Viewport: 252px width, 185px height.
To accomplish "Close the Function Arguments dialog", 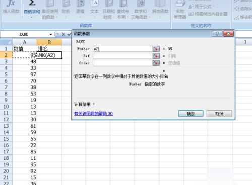I will (x=228, y=34).
